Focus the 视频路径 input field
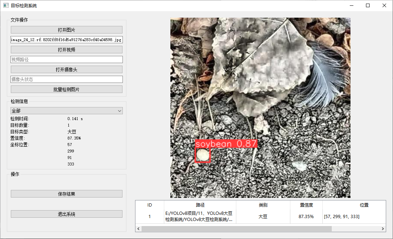The image size is (393, 239). point(66,59)
